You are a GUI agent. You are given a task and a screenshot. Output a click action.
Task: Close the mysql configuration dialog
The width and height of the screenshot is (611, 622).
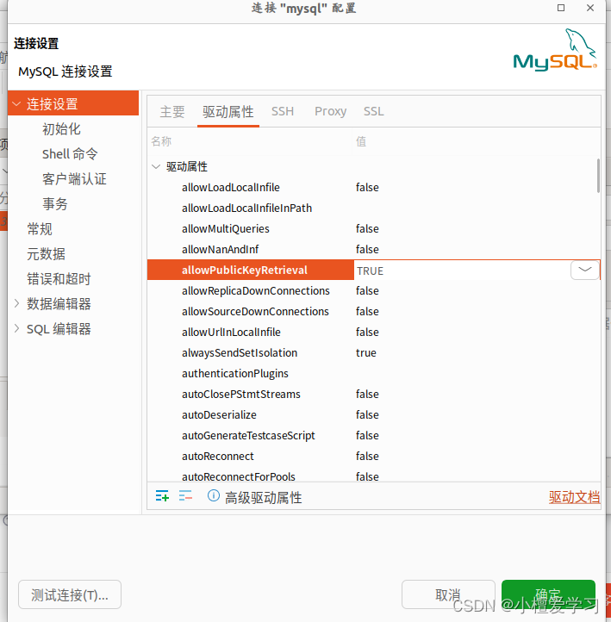(x=590, y=8)
